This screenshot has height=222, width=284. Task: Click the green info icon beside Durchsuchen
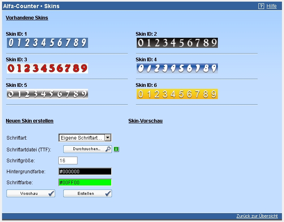pos(116,149)
